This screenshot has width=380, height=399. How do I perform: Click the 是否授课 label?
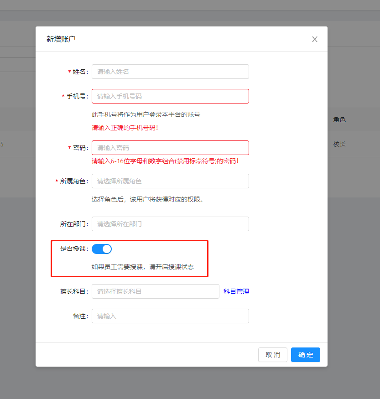click(74, 249)
